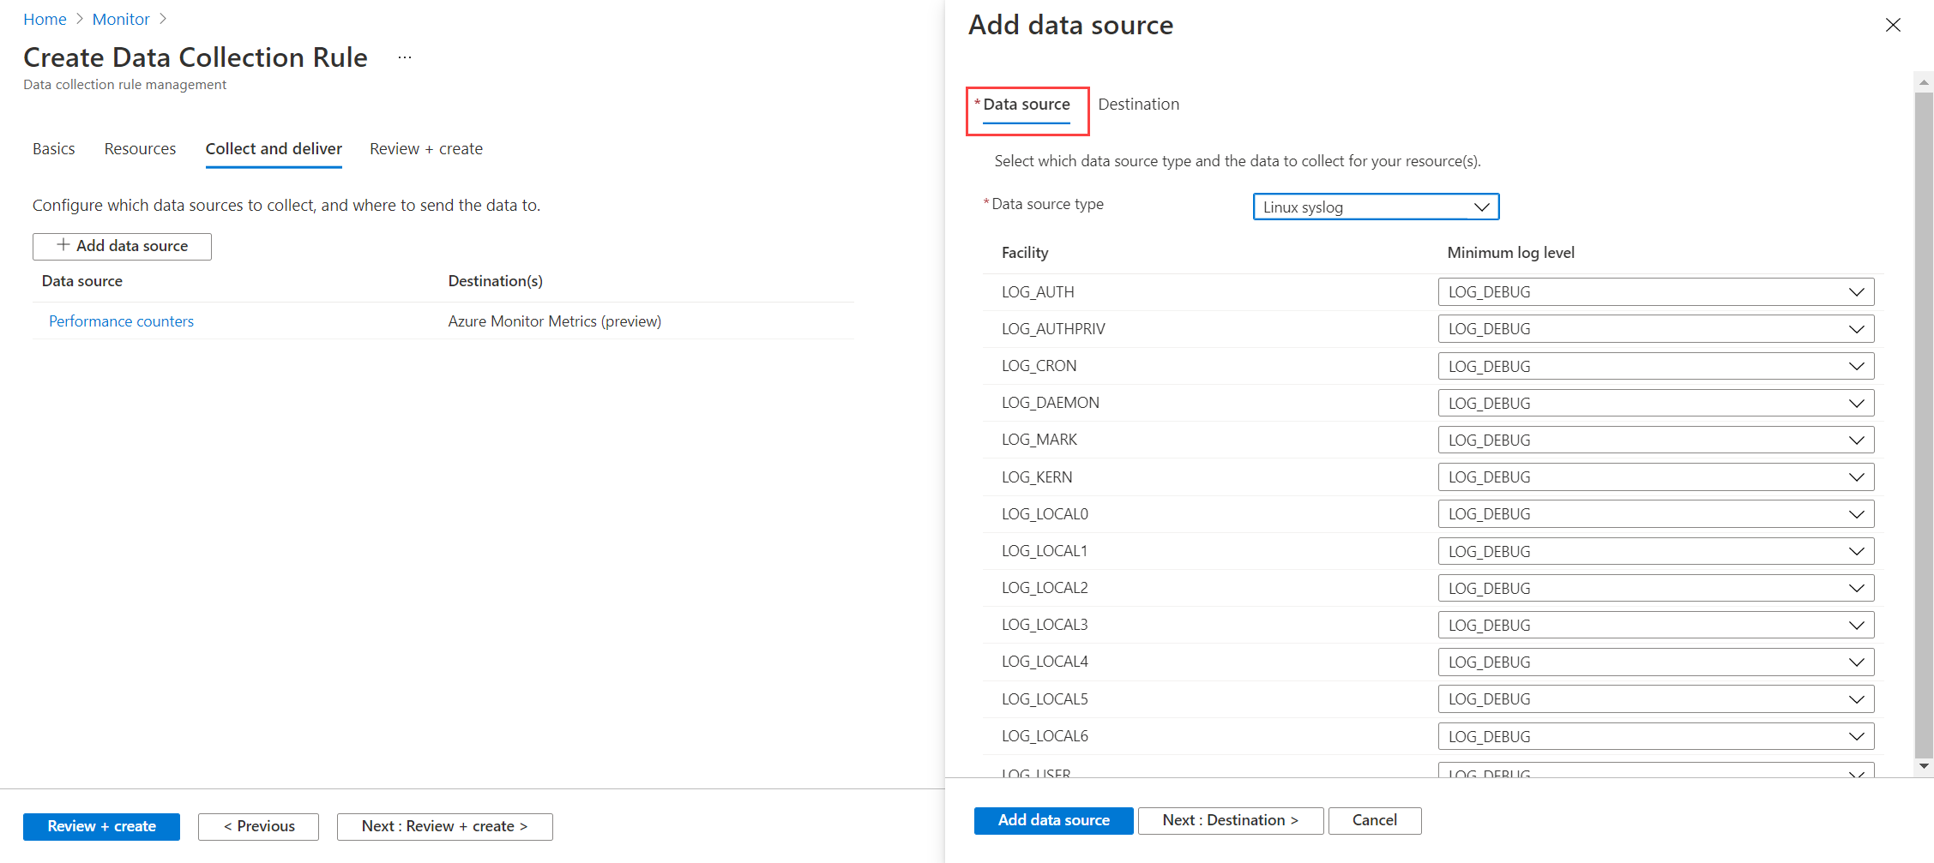Screen dimensions: 1934x863
Task: Click the scrollbar down arrow
Action: coord(1923,767)
